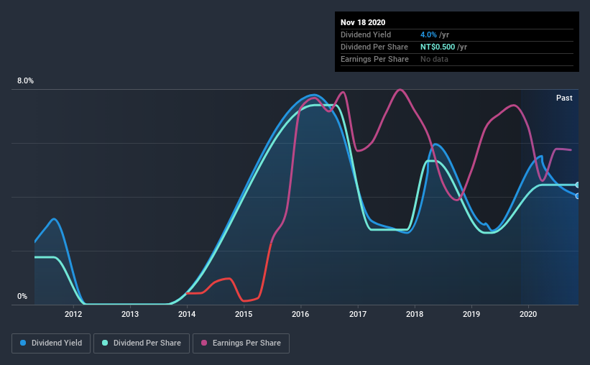Click the 2020 x-axis year label
Viewport: 590px width, 365px height.
pos(528,314)
